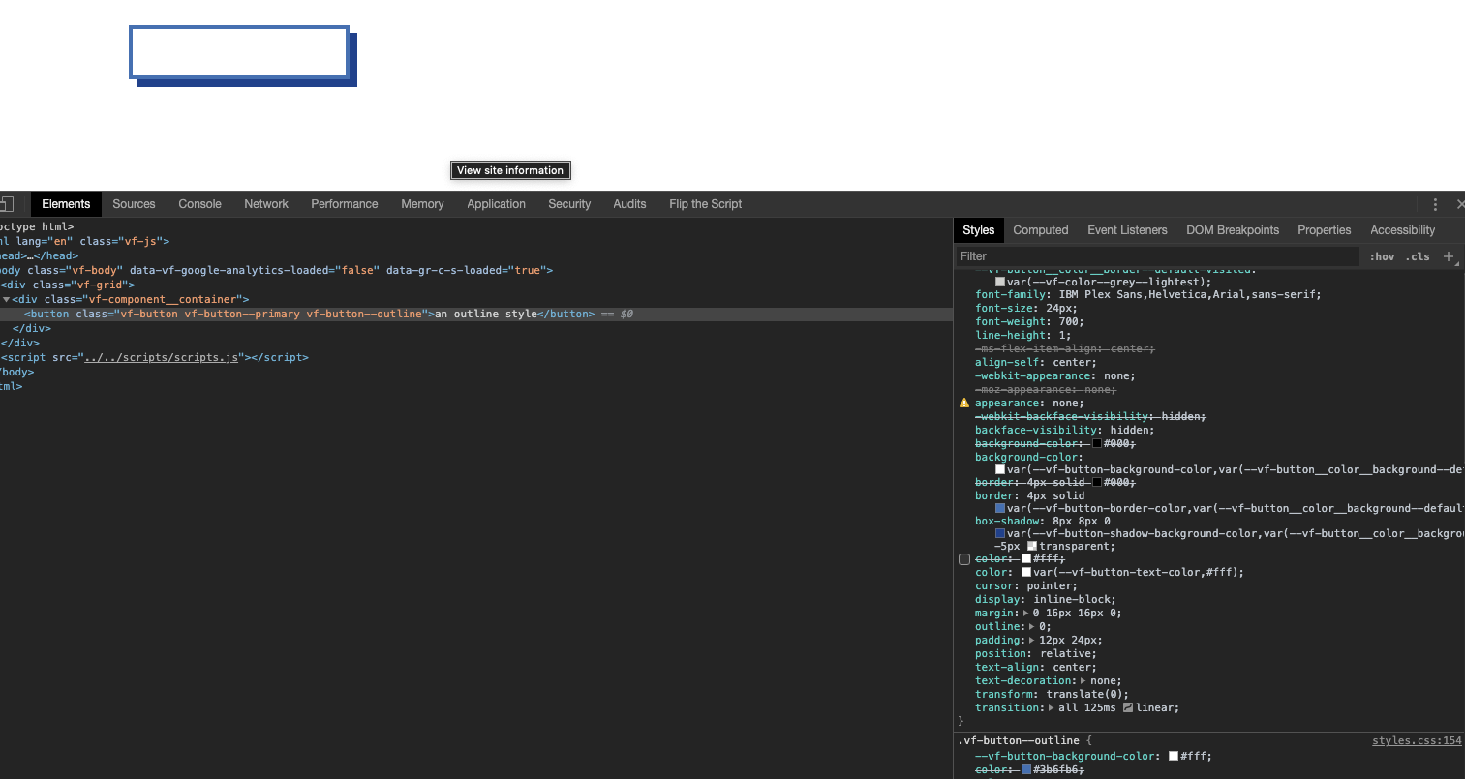This screenshot has height=779, width=1465.
Task: Open the cubic-bezier editor beside transition linear
Action: [x=1128, y=707]
